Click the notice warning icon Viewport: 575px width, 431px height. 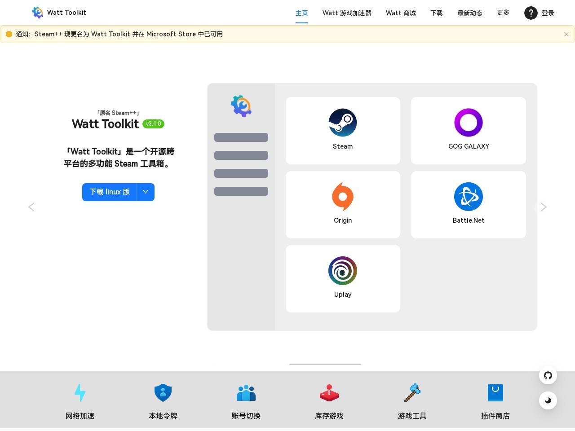pyautogui.click(x=9, y=34)
